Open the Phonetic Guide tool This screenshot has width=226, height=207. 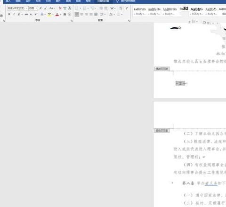pos(65,8)
